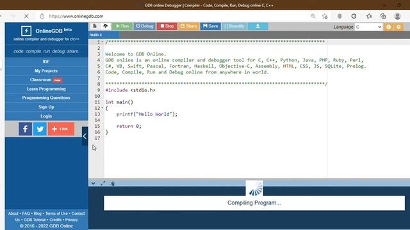Stop execution with the red Stop button
The image size is (410, 230).
click(167, 26)
